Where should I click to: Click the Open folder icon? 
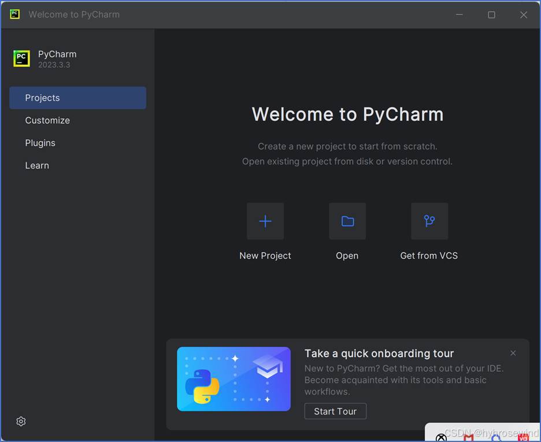pyautogui.click(x=347, y=221)
